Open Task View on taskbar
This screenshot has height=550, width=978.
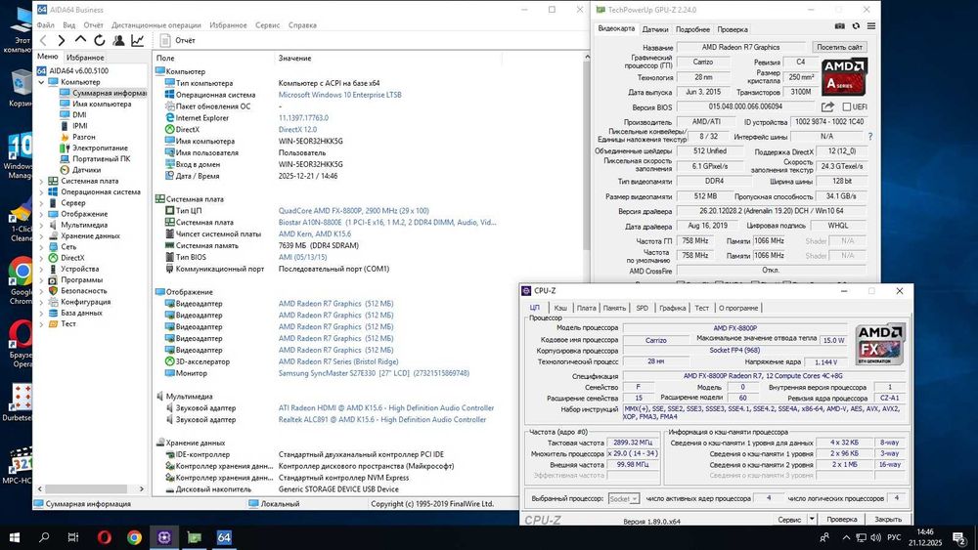point(73,537)
